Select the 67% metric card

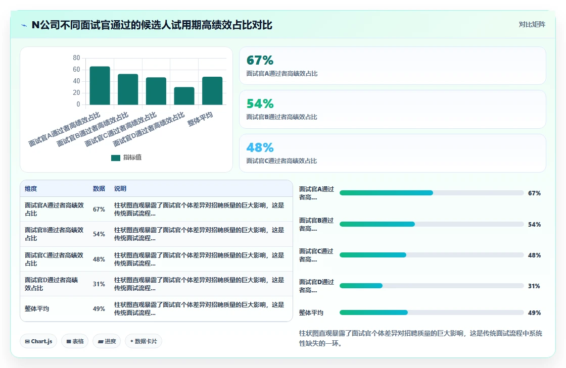(x=392, y=66)
